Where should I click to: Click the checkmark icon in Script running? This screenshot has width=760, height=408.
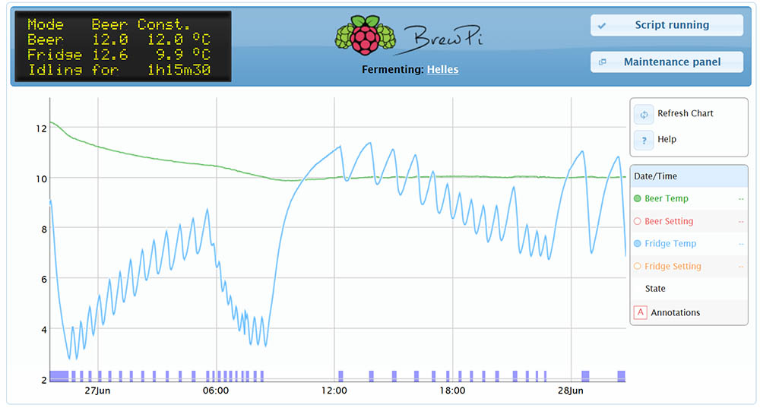tap(602, 25)
